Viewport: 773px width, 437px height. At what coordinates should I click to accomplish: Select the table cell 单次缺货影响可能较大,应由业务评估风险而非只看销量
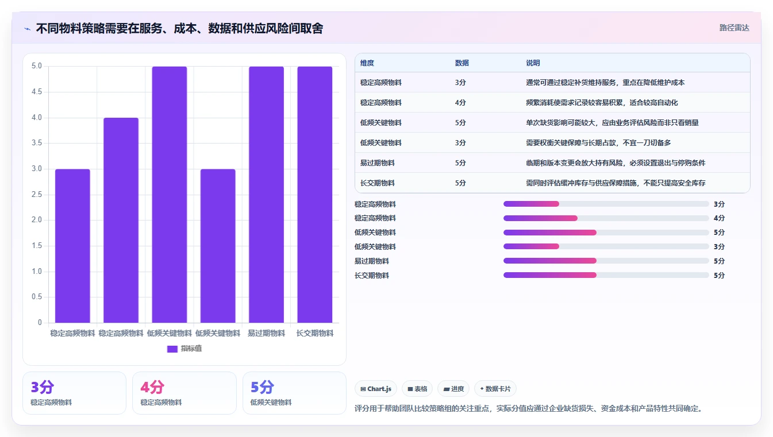point(612,123)
